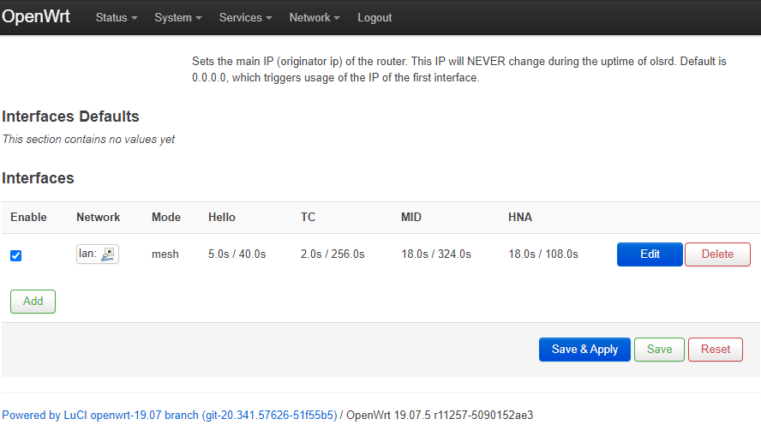The height and width of the screenshot is (425, 761).
Task: Expand the Network menu
Action: 315,18
